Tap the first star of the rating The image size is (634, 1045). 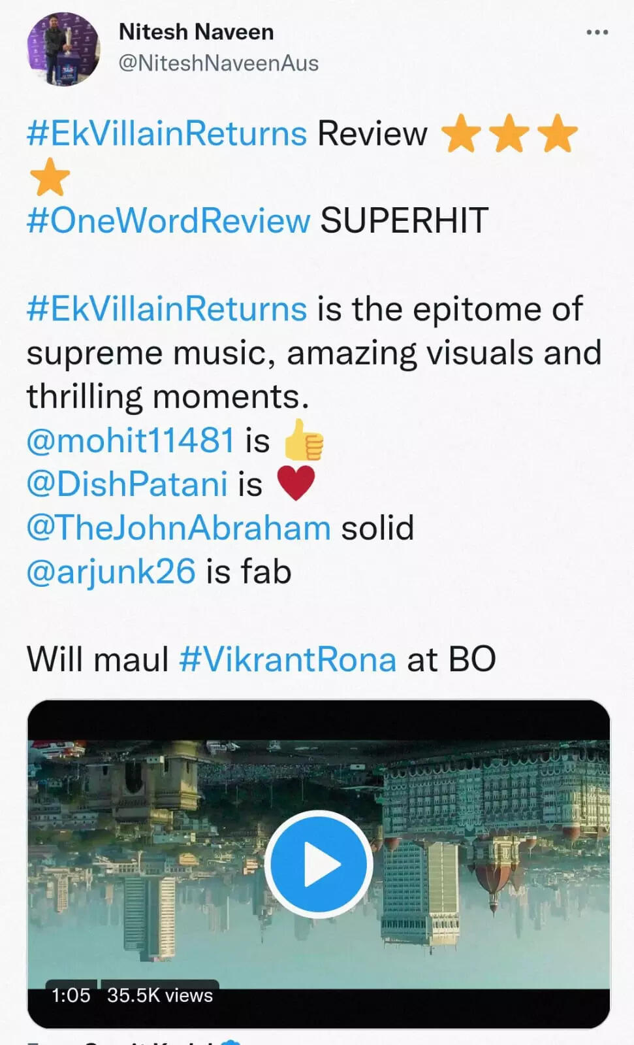pyautogui.click(x=462, y=133)
